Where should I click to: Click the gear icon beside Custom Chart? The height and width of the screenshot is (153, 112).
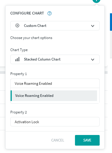(17, 25)
